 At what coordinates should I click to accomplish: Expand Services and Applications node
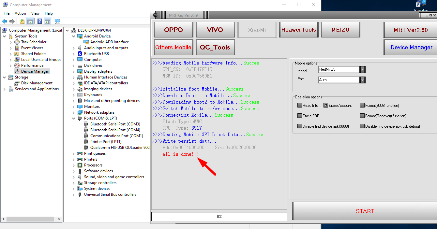pyautogui.click(x=5, y=89)
